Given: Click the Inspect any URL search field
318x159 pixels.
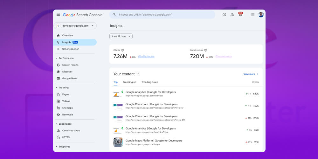Looking at the screenshot, I should coord(162,15).
